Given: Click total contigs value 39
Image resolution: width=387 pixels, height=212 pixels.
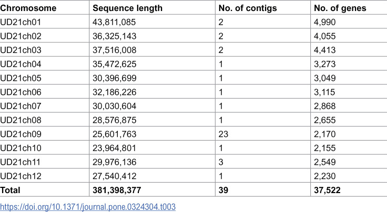Looking at the screenshot, I should coord(223,190).
